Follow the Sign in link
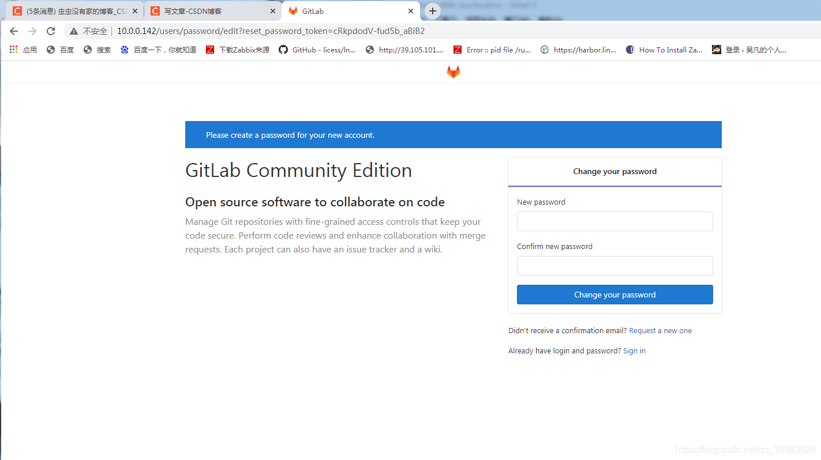Screen dimensions: 821x460 (634, 351)
